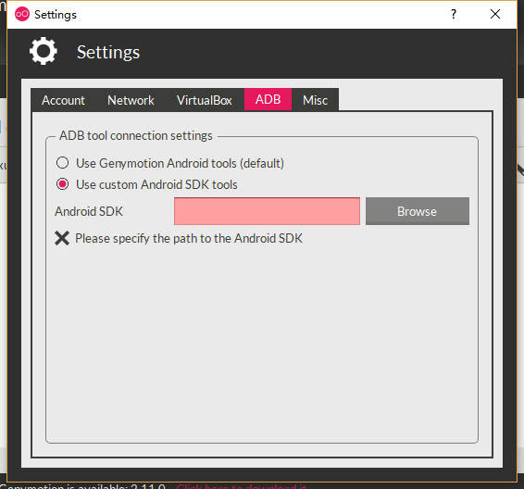Choose Use custom Android SDK tools option
524x489 pixels.
pos(63,184)
